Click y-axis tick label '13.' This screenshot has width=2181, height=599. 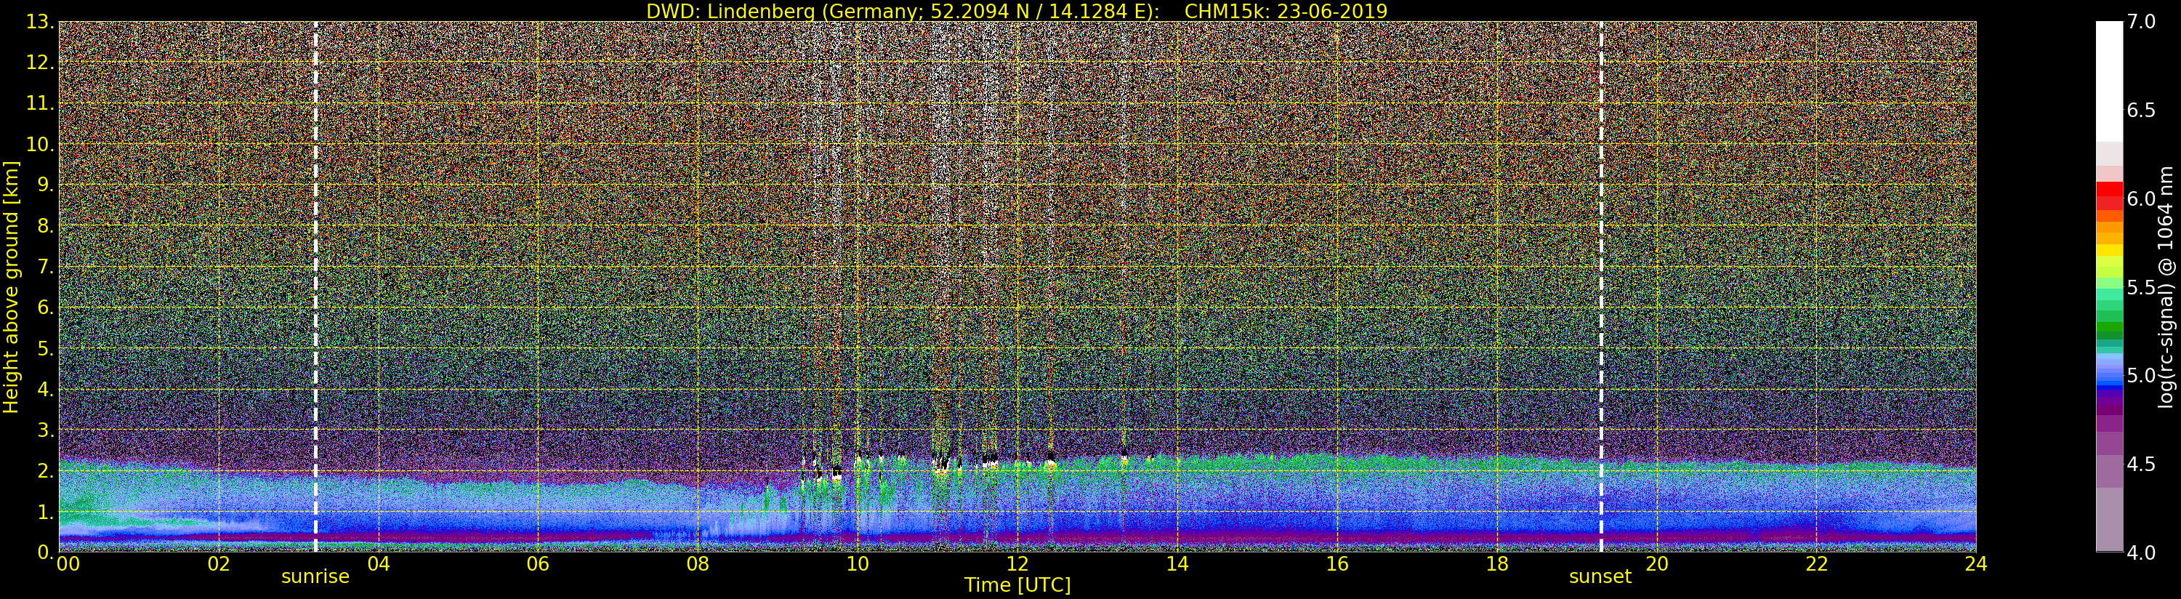(40, 22)
